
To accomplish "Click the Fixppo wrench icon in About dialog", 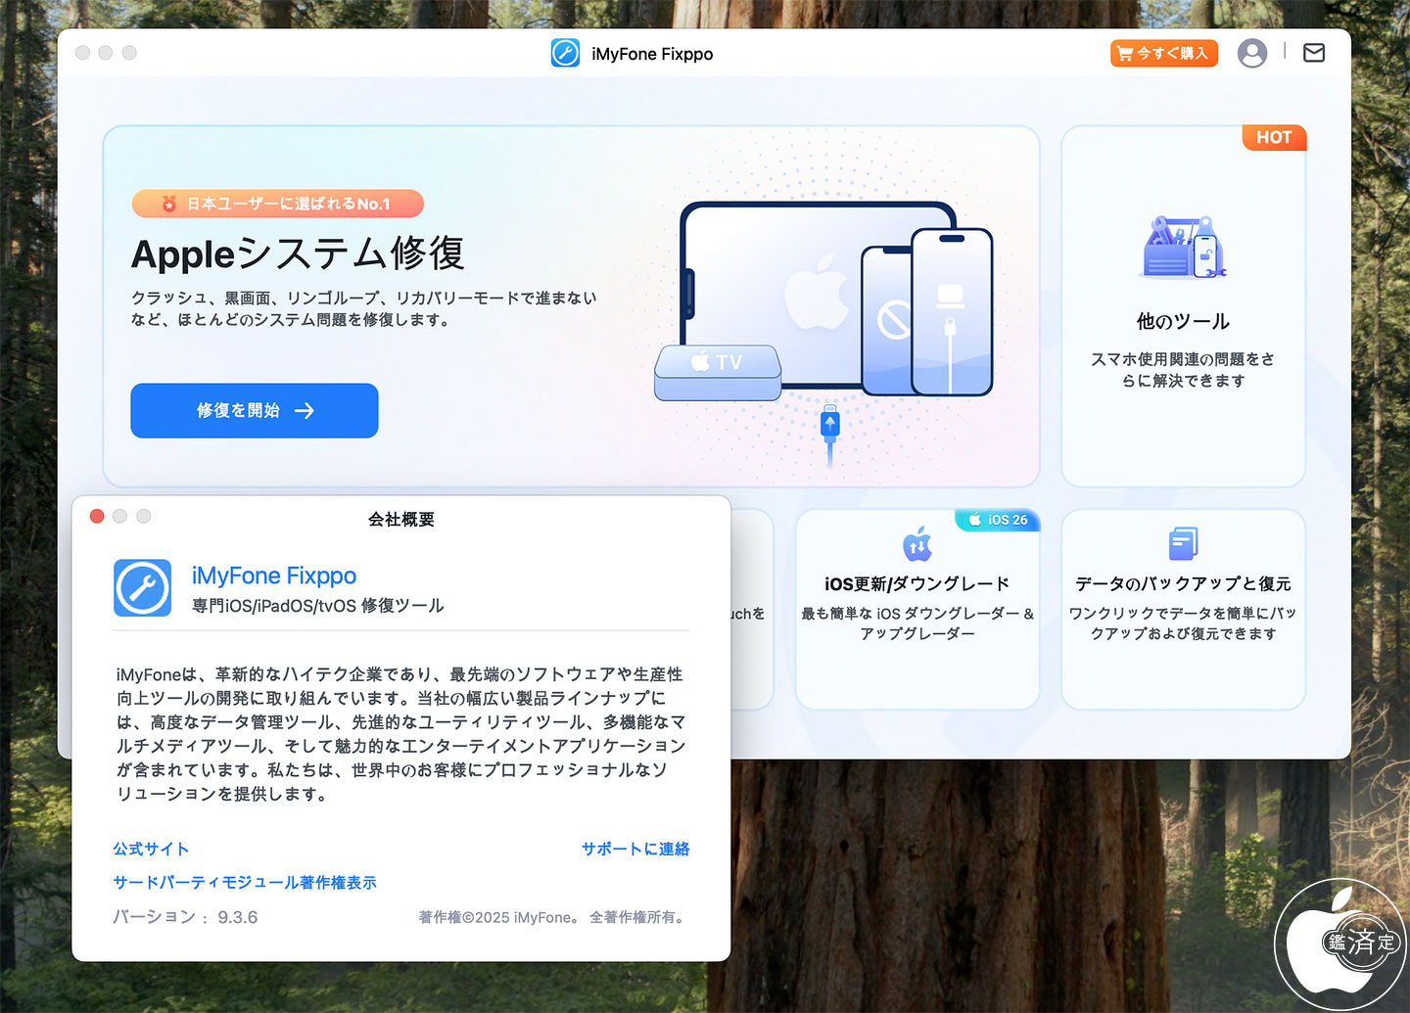I will click(142, 587).
